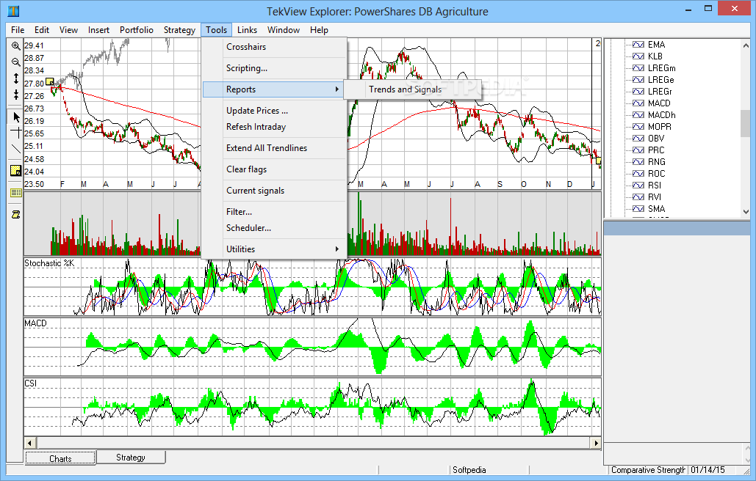The image size is (756, 481).
Task: Click the CSI panel label
Action: [30, 383]
